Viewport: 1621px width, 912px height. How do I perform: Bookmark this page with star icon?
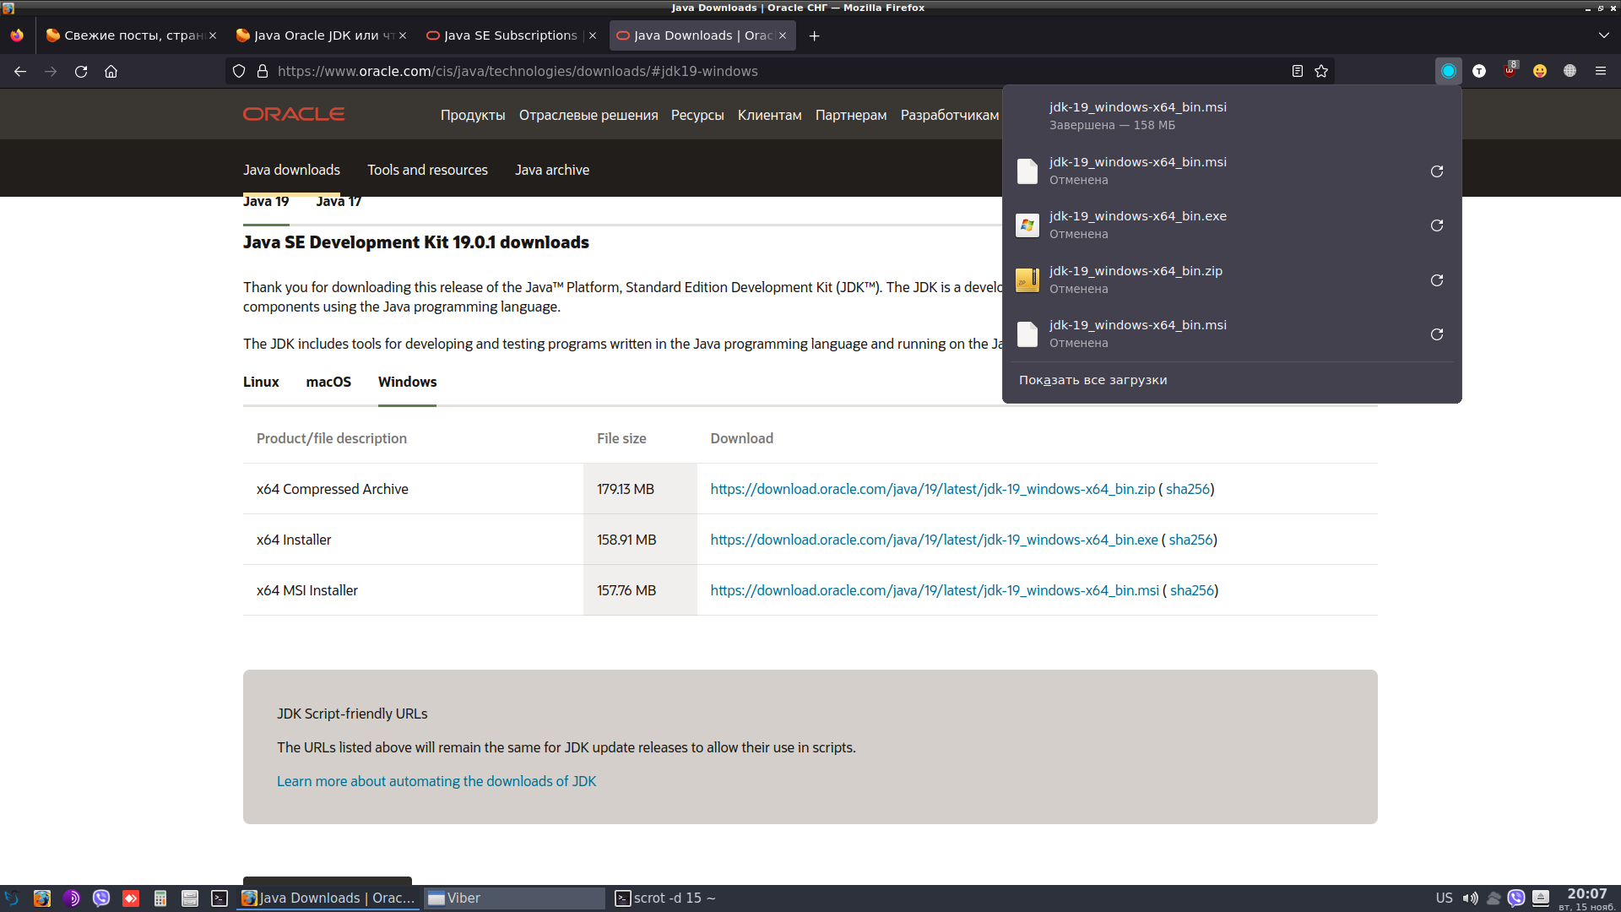click(1321, 72)
